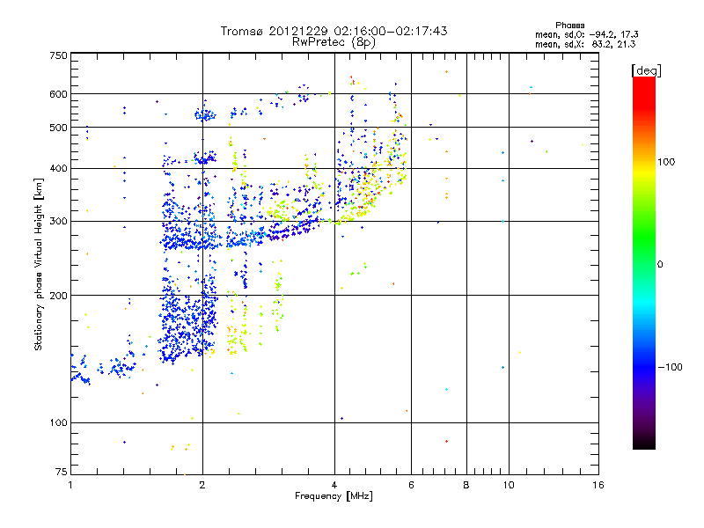Click x-axis tick label "16"
The width and height of the screenshot is (704, 528).
598,485
